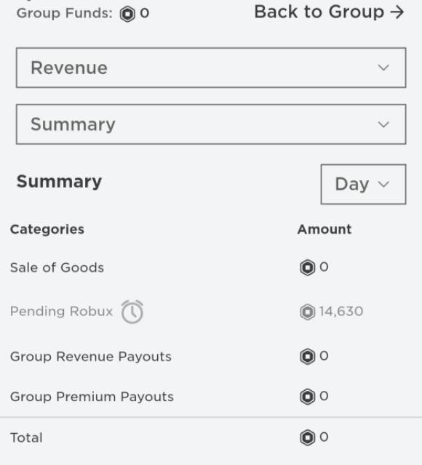Click the Robux icon in the Total row

click(x=307, y=437)
